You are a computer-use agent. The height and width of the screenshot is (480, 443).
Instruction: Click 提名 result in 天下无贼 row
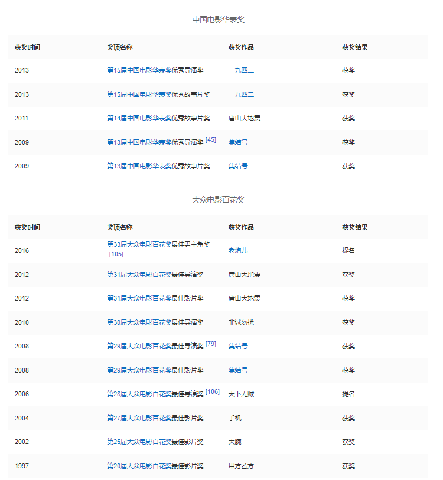tap(348, 394)
